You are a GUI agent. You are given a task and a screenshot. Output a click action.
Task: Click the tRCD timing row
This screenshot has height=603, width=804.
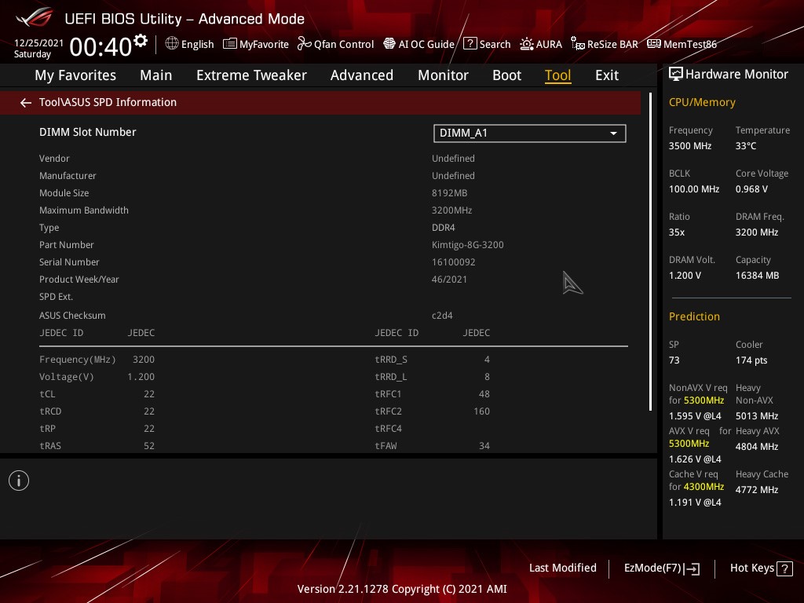click(x=97, y=411)
